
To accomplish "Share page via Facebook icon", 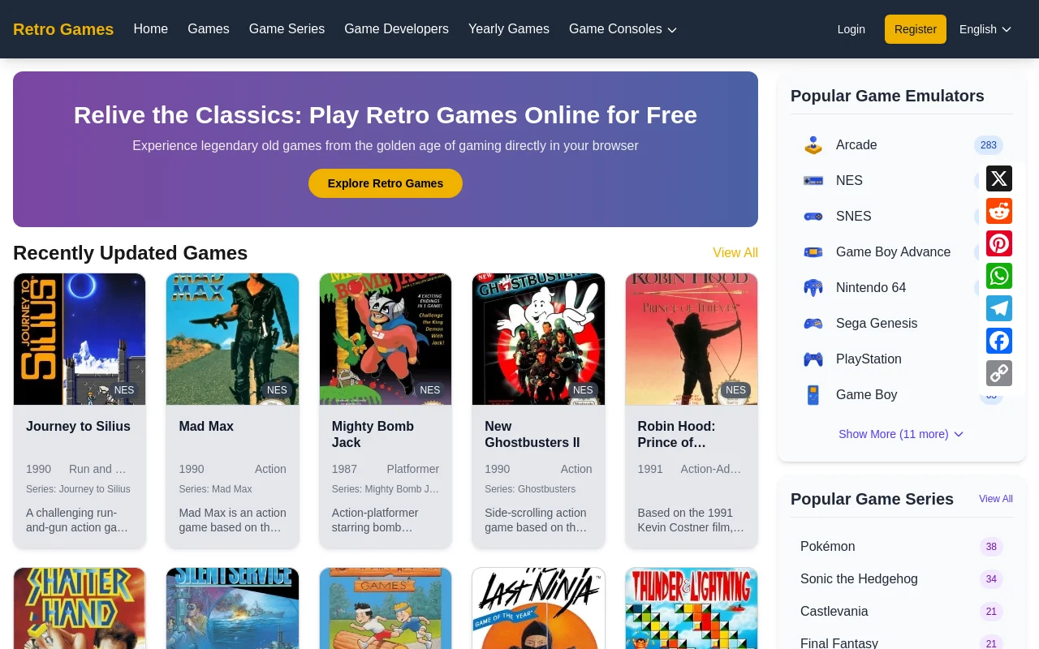I will coord(999,341).
